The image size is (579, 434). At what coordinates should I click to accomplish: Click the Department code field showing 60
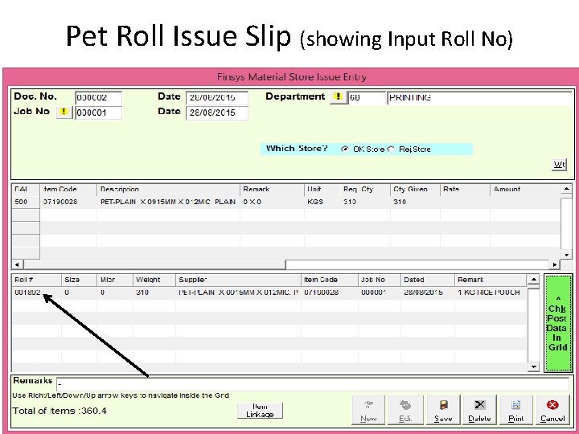pos(367,98)
